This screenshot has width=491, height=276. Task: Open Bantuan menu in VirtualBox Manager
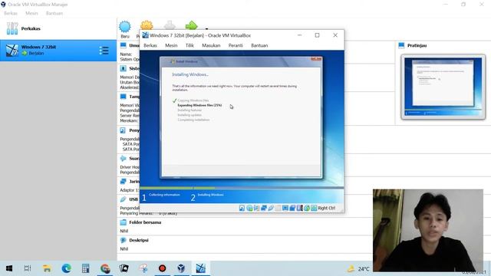pyautogui.click(x=54, y=13)
